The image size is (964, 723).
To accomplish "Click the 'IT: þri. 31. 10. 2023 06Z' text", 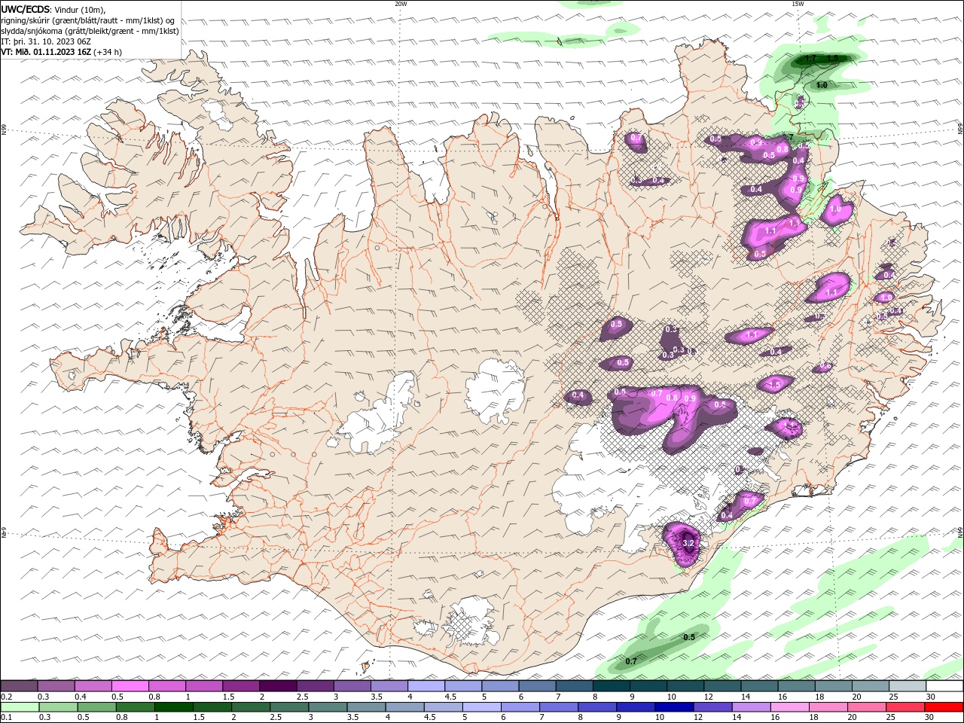I will 47,41.
